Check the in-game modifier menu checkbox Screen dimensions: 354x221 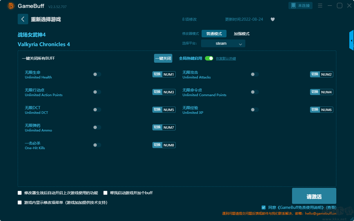(20, 202)
